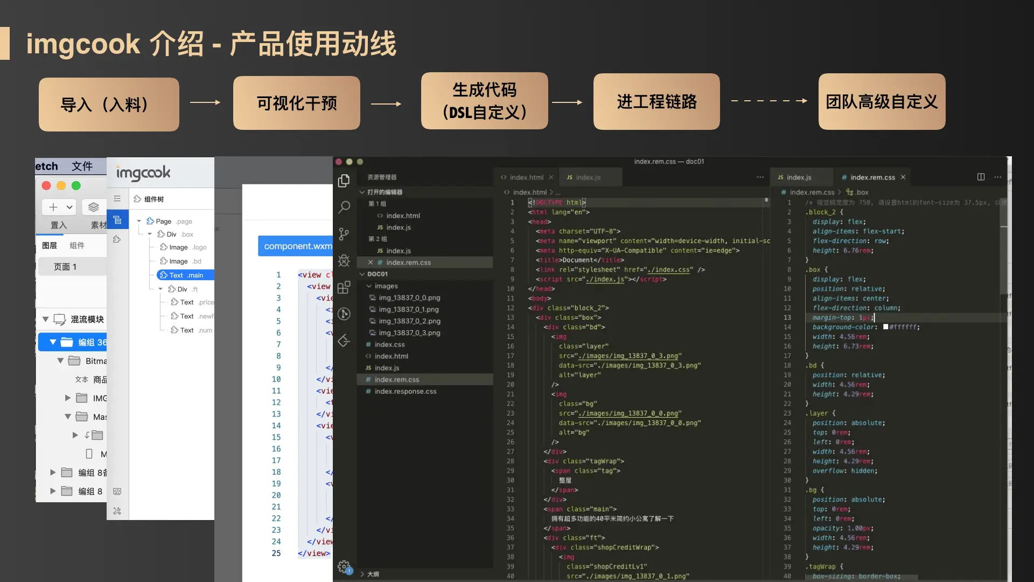Switch to the index.rem.css editor tab
The width and height of the screenshot is (1034, 582).
click(x=872, y=177)
